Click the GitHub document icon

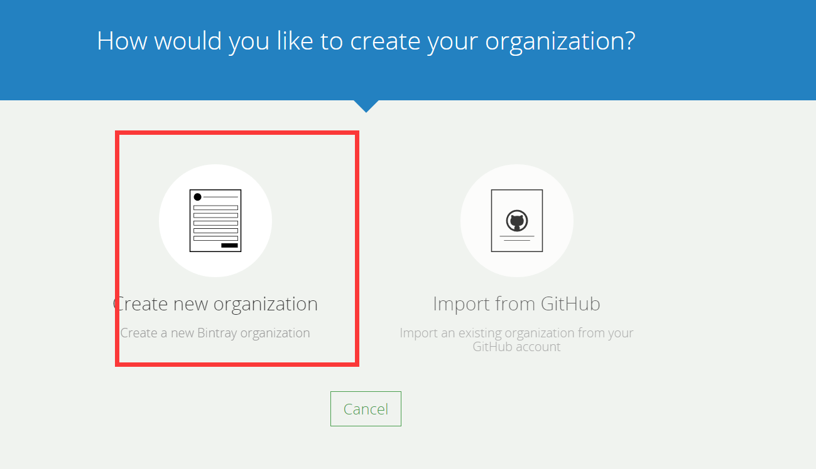click(x=517, y=221)
